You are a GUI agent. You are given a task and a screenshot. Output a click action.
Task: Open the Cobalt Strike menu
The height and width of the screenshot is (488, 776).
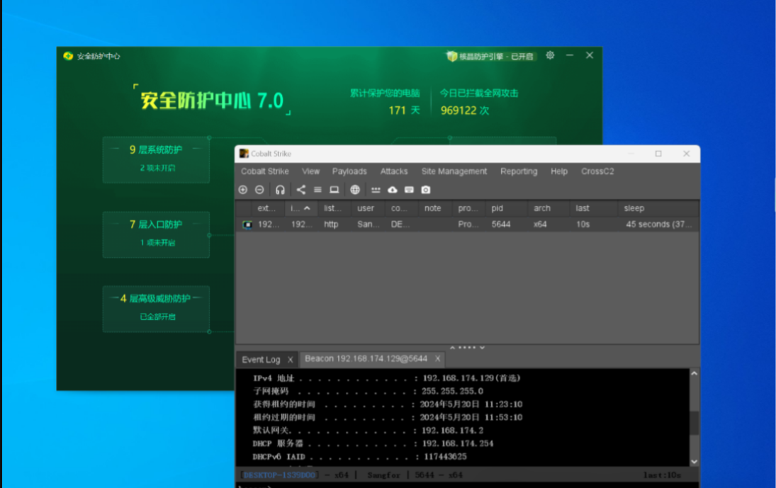point(265,171)
